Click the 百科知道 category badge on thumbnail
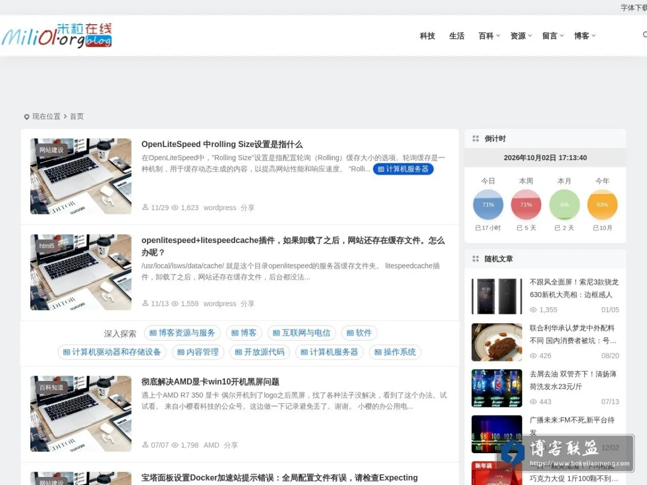The image size is (647, 485). pos(51,387)
